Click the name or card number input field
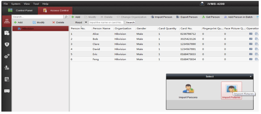This screenshot has height=114, width=261. [x=106, y=23]
